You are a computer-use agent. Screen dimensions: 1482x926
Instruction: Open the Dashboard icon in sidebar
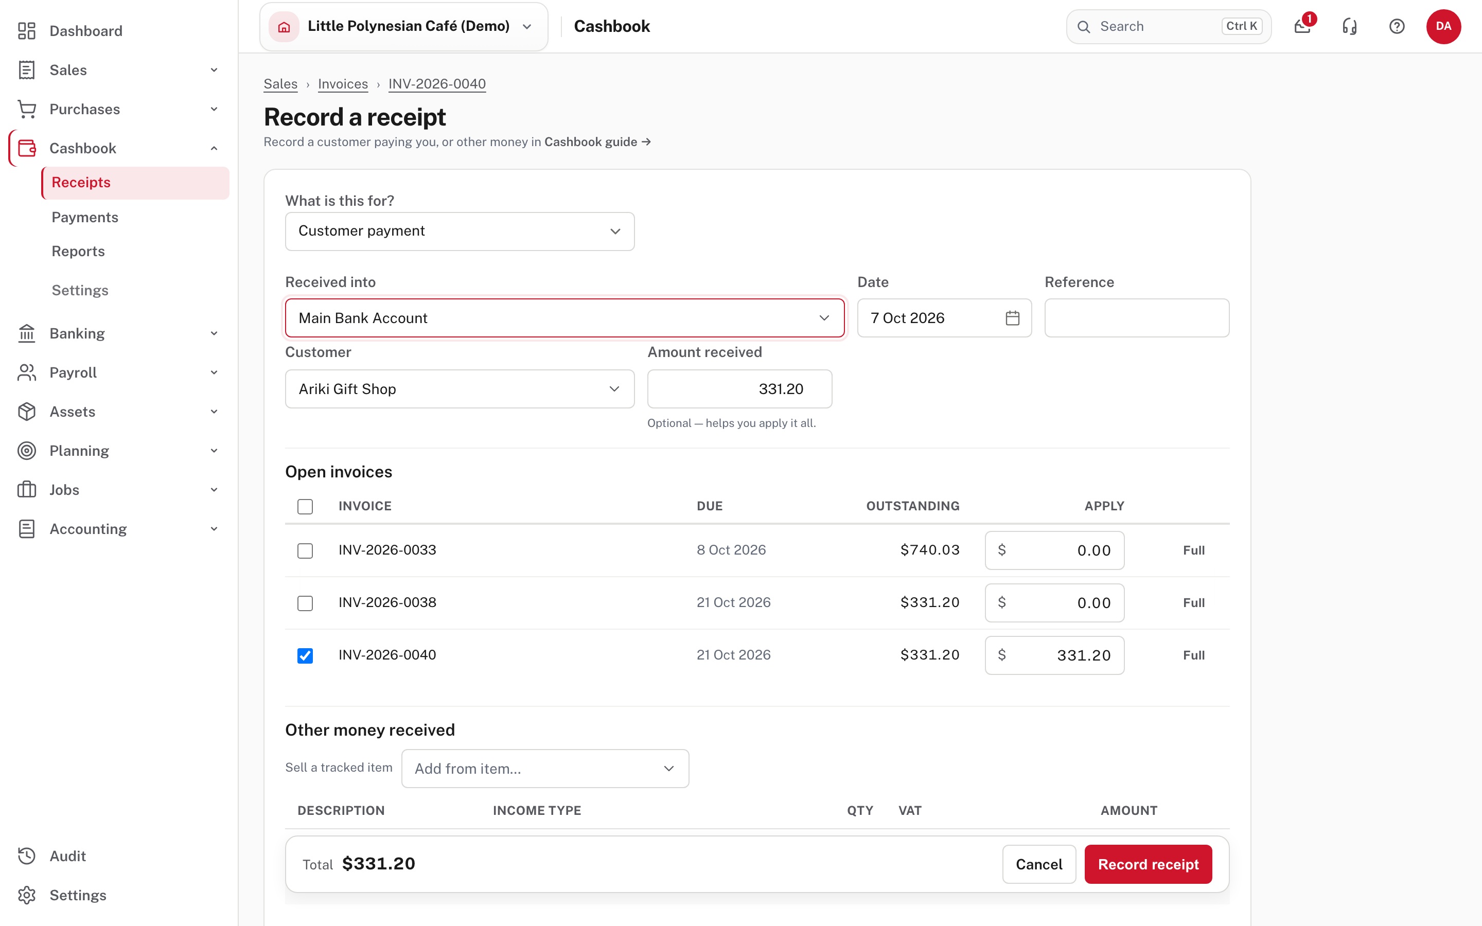(26, 31)
